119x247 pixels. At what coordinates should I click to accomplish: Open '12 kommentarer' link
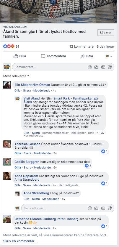point(82,46)
